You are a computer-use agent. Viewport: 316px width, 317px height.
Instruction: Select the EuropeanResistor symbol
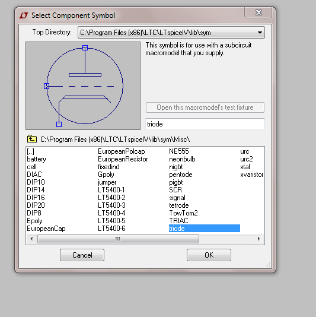click(123, 159)
